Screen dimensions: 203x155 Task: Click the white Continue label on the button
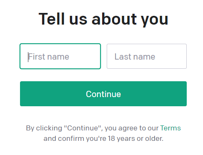pos(103,94)
